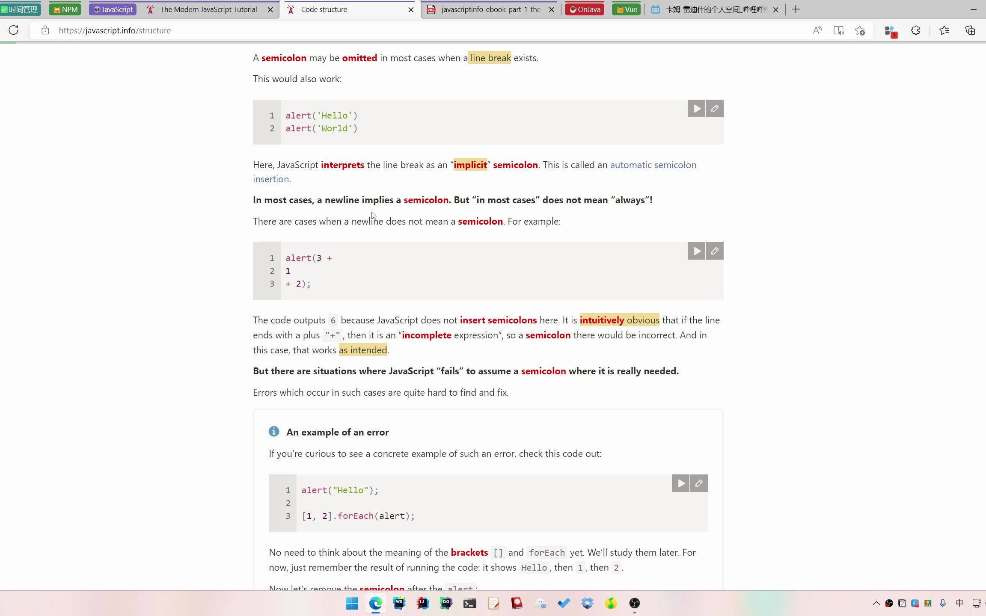Screen dimensions: 986x616
Task: Add this page to favorites
Action: [860, 30]
